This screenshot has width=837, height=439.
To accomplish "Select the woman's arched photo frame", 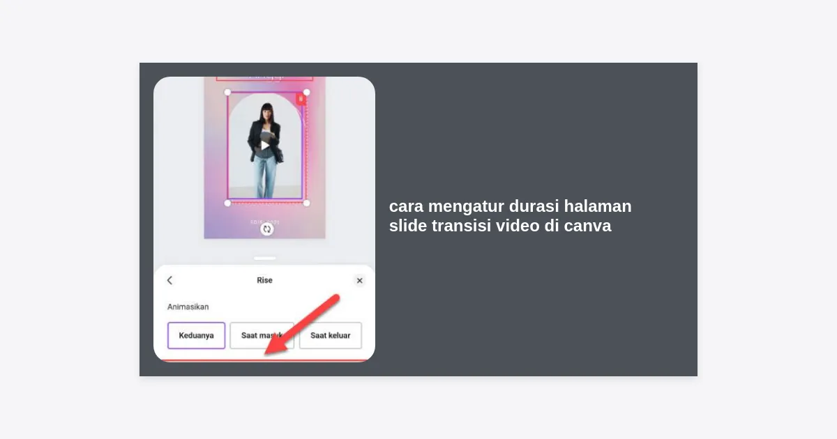I will (x=265, y=146).
